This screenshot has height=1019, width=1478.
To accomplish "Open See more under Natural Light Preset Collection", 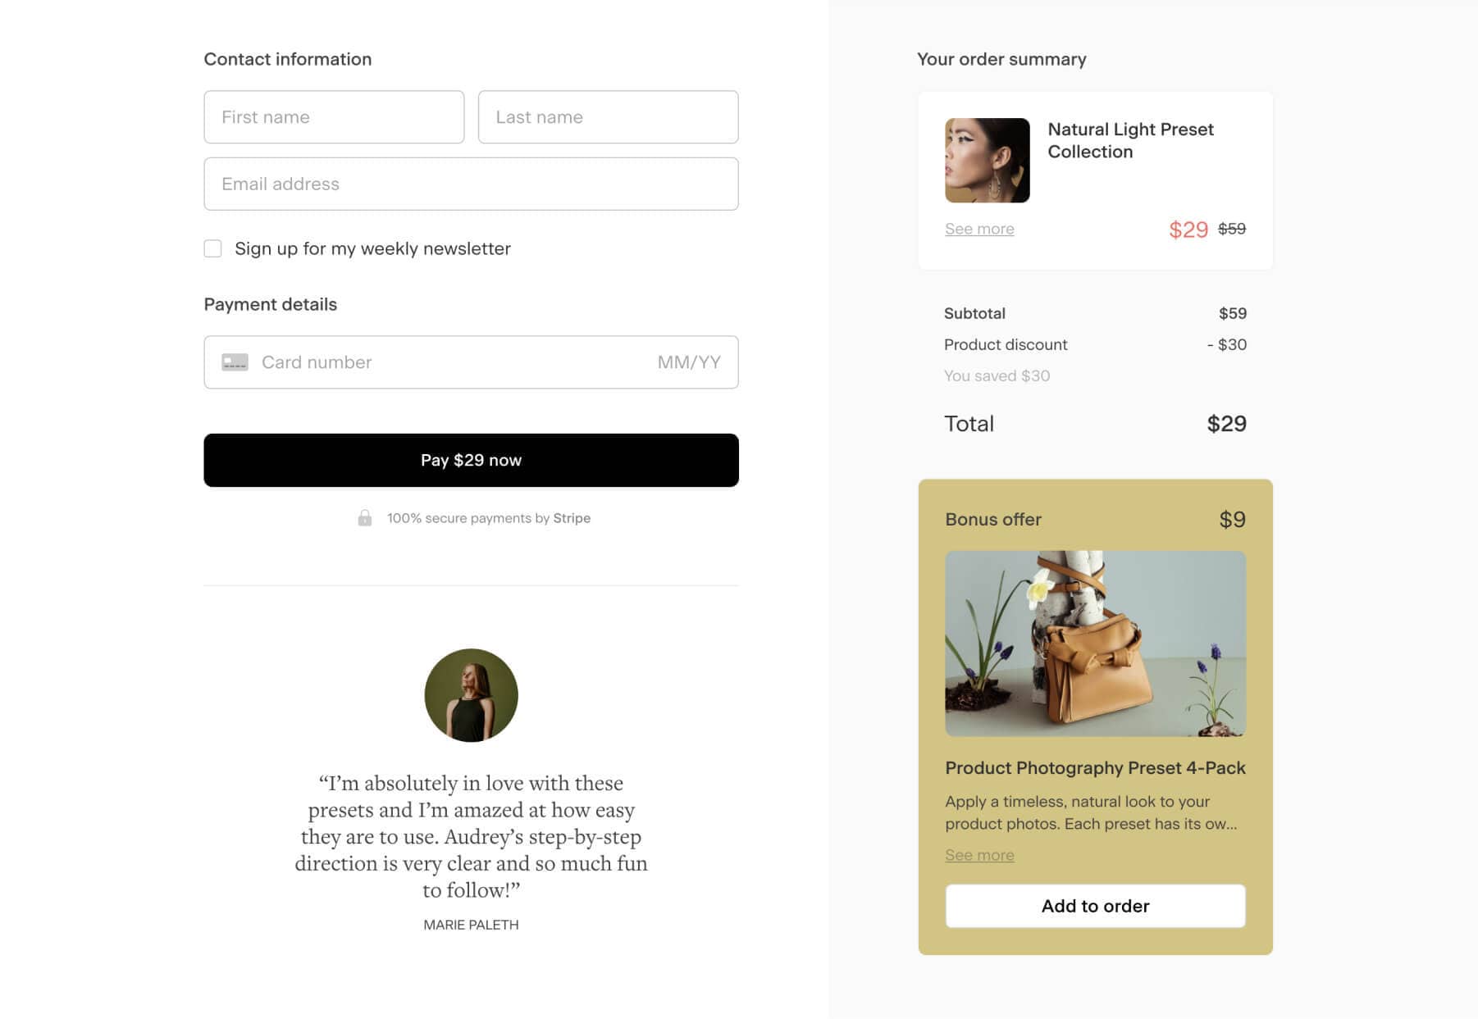I will [x=978, y=228].
